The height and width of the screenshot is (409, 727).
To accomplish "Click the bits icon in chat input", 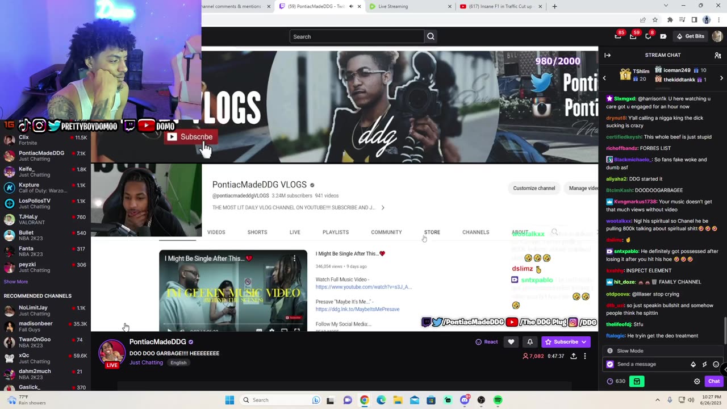I will (693, 364).
